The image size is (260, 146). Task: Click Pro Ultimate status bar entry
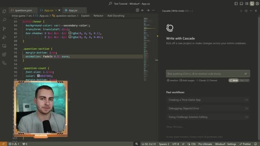[205, 144]
